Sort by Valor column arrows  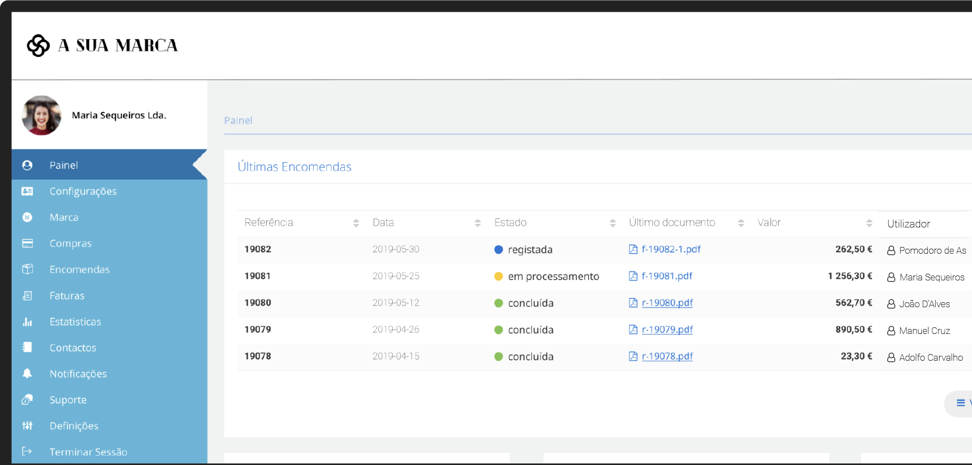click(x=869, y=223)
